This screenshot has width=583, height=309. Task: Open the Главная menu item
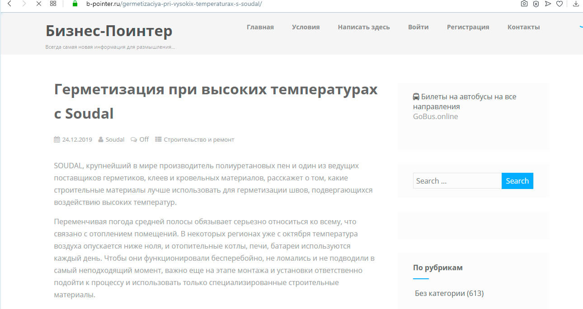260,27
